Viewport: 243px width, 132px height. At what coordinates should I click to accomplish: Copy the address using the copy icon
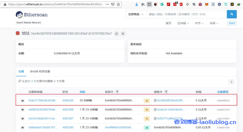point(116,33)
